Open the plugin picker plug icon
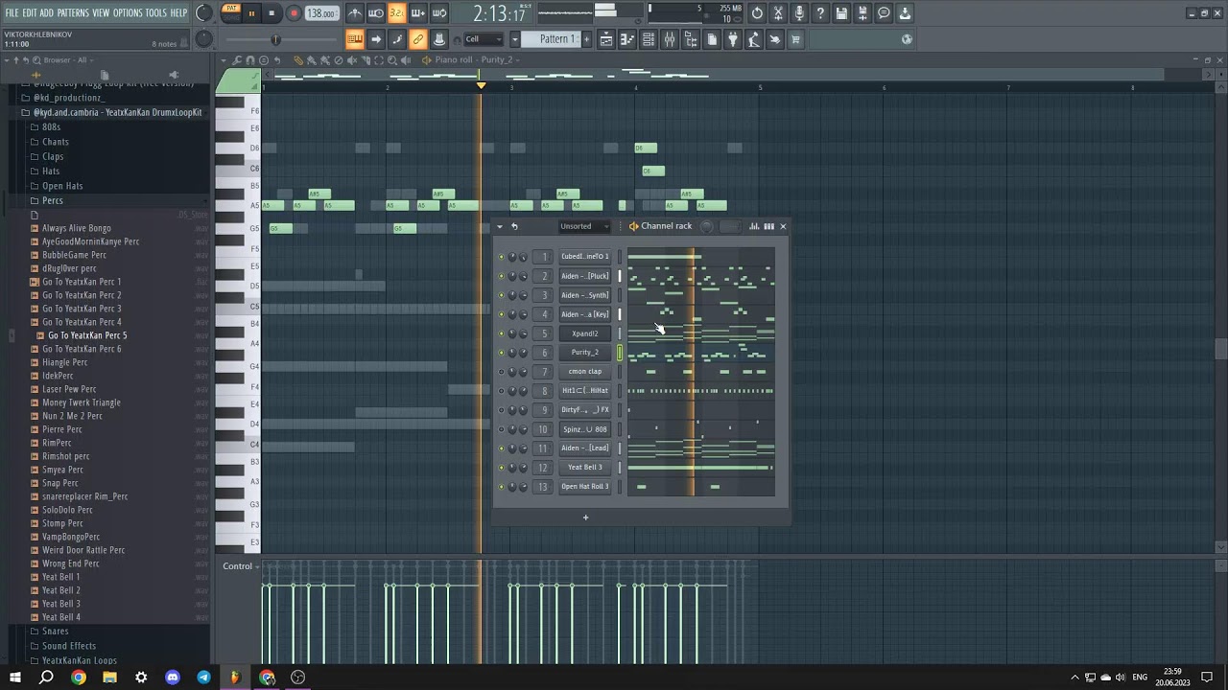 (x=733, y=39)
